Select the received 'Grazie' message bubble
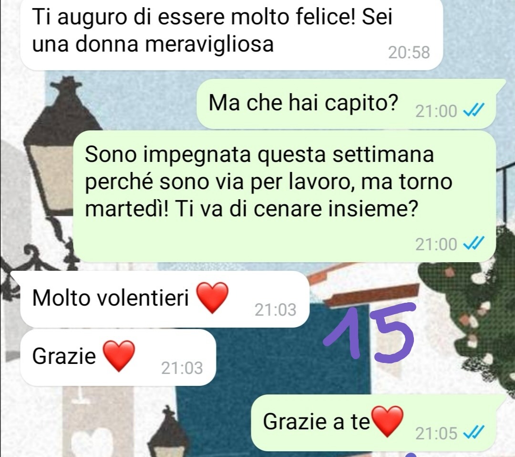This screenshot has width=515, height=457. point(118,357)
